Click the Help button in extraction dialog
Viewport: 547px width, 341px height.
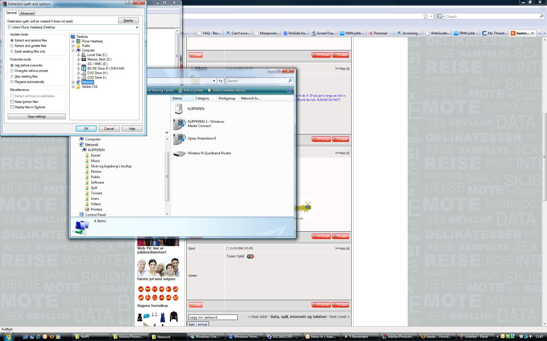coord(132,129)
